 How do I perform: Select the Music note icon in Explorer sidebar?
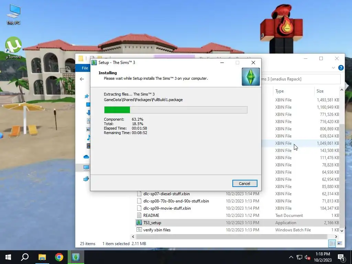(88, 137)
